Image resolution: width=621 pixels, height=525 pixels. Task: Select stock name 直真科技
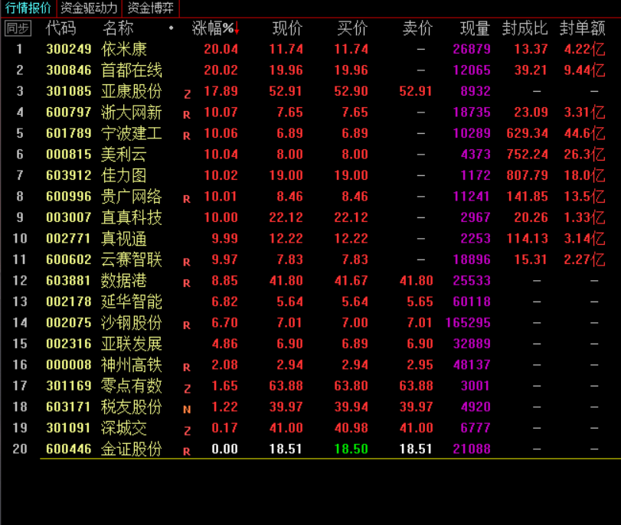click(x=132, y=217)
